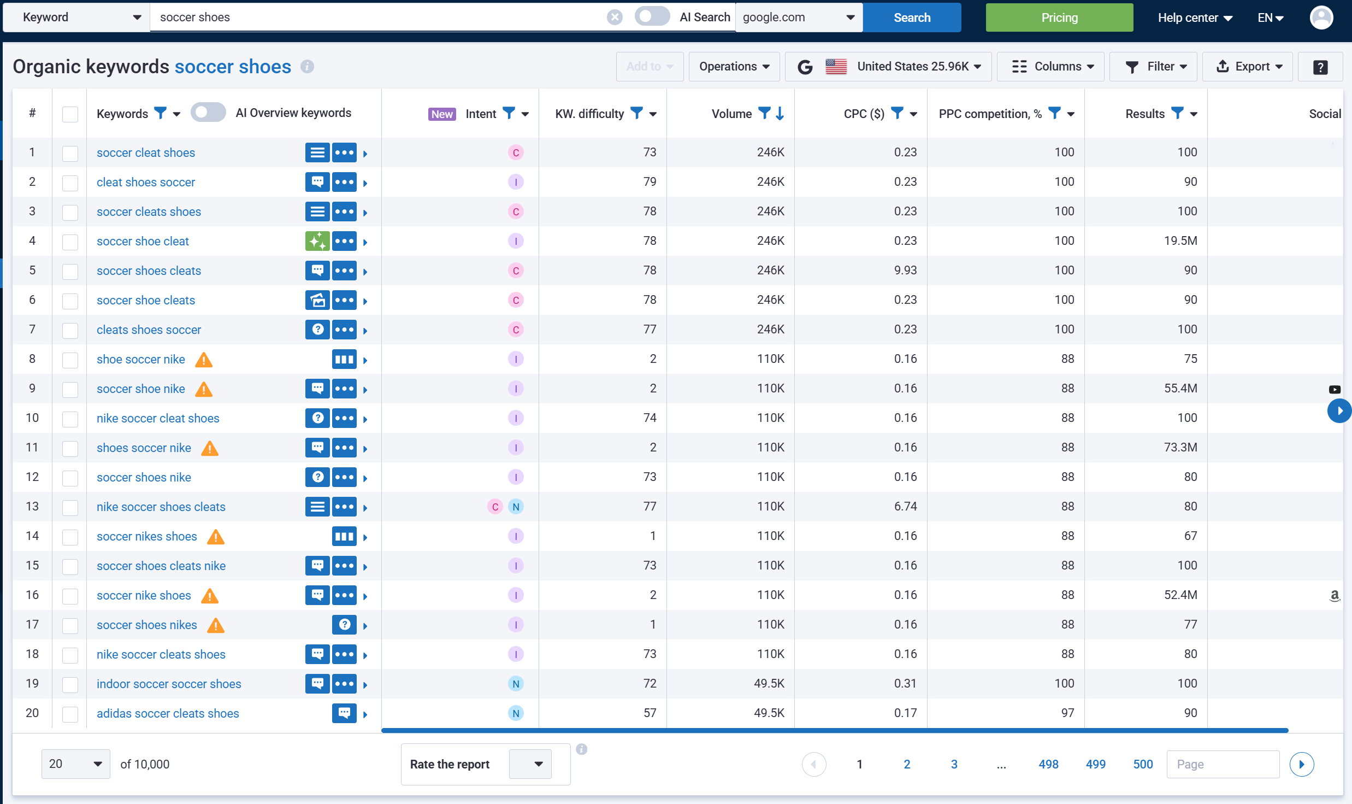Screen dimensions: 1352x804
Task: Click inside the Page number input field
Action: click(1223, 764)
